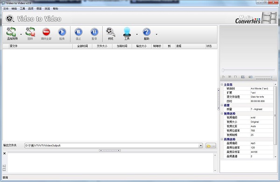Open dropdown arrow beside Tools icon
280x182 pixels.
137,34
